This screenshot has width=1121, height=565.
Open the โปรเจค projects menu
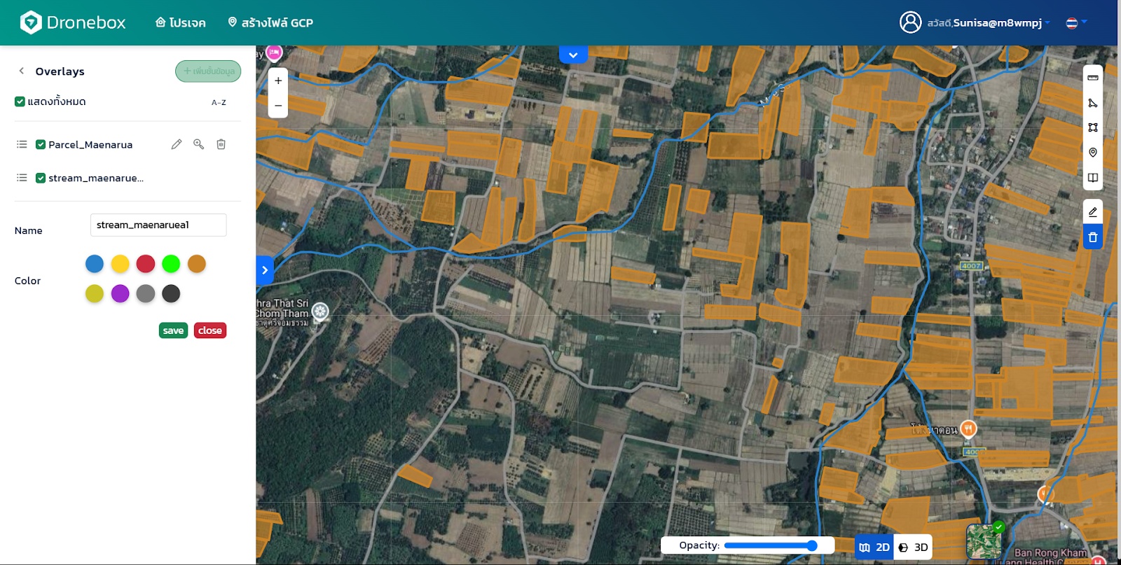point(180,22)
